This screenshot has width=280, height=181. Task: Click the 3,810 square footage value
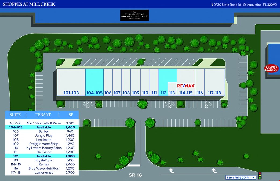coord(70,123)
